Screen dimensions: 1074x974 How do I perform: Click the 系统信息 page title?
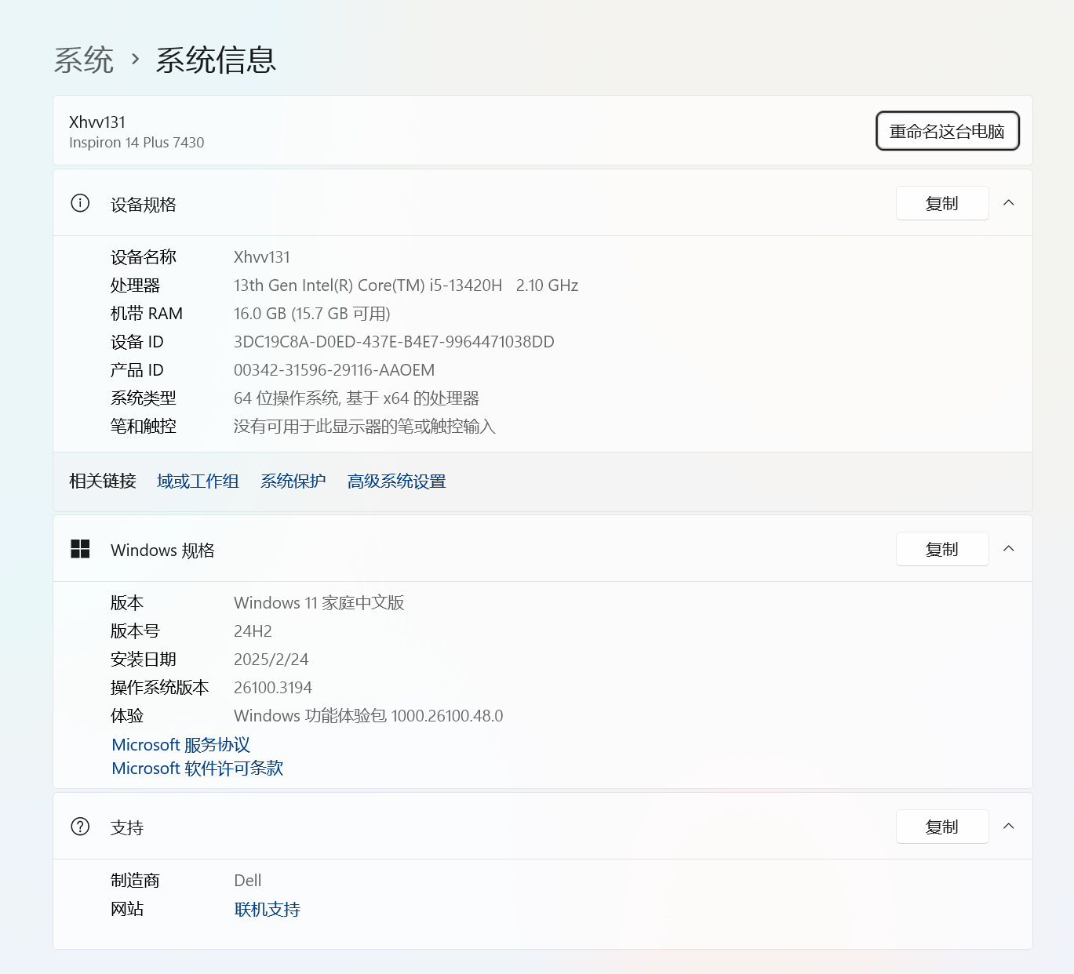click(216, 60)
